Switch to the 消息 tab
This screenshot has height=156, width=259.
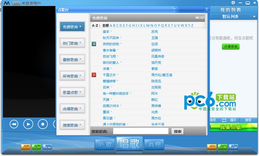click(154, 144)
